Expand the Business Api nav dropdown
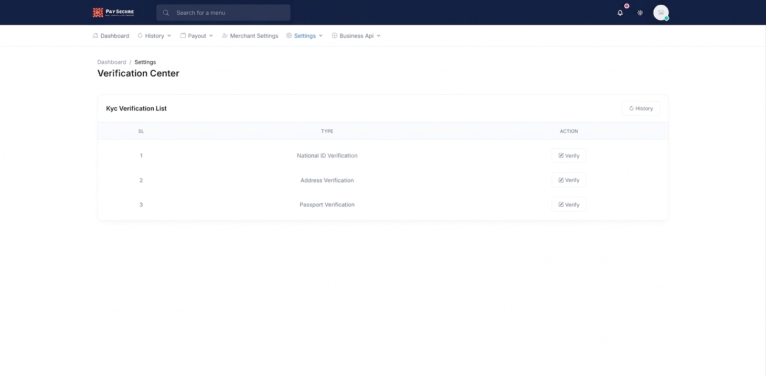This screenshot has width=766, height=377. (356, 36)
